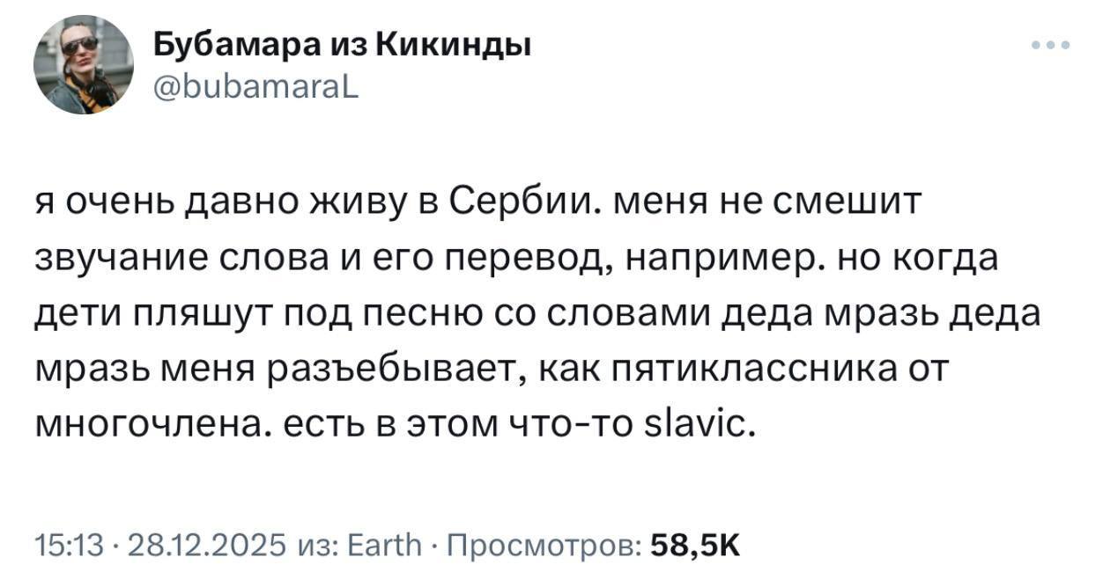Screen dimensions: 1110x572
Task: Click the author's profile avatar
Action: 83,64
